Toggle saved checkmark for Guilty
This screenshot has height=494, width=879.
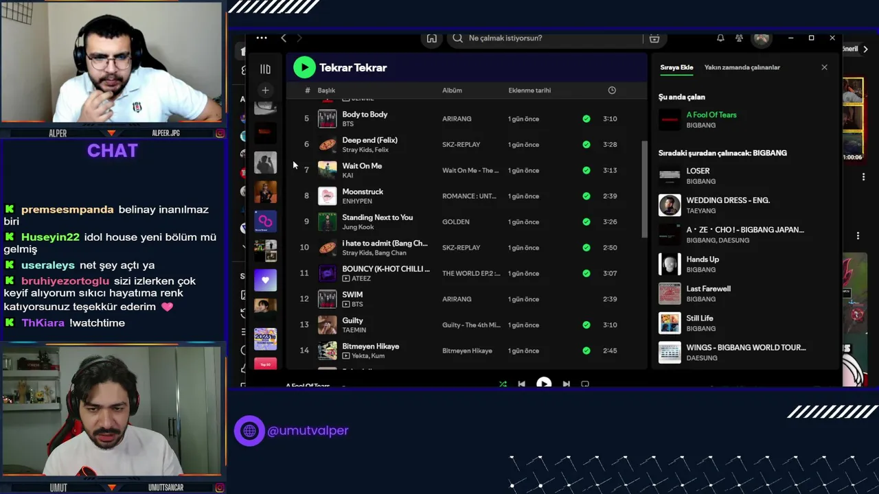click(x=586, y=325)
